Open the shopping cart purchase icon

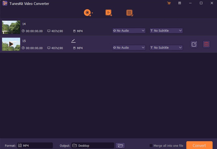pyautogui.click(x=169, y=3)
